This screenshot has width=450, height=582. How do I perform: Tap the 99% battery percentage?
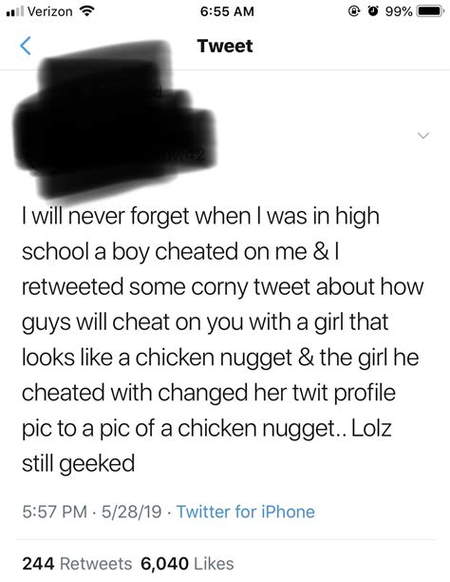click(399, 11)
